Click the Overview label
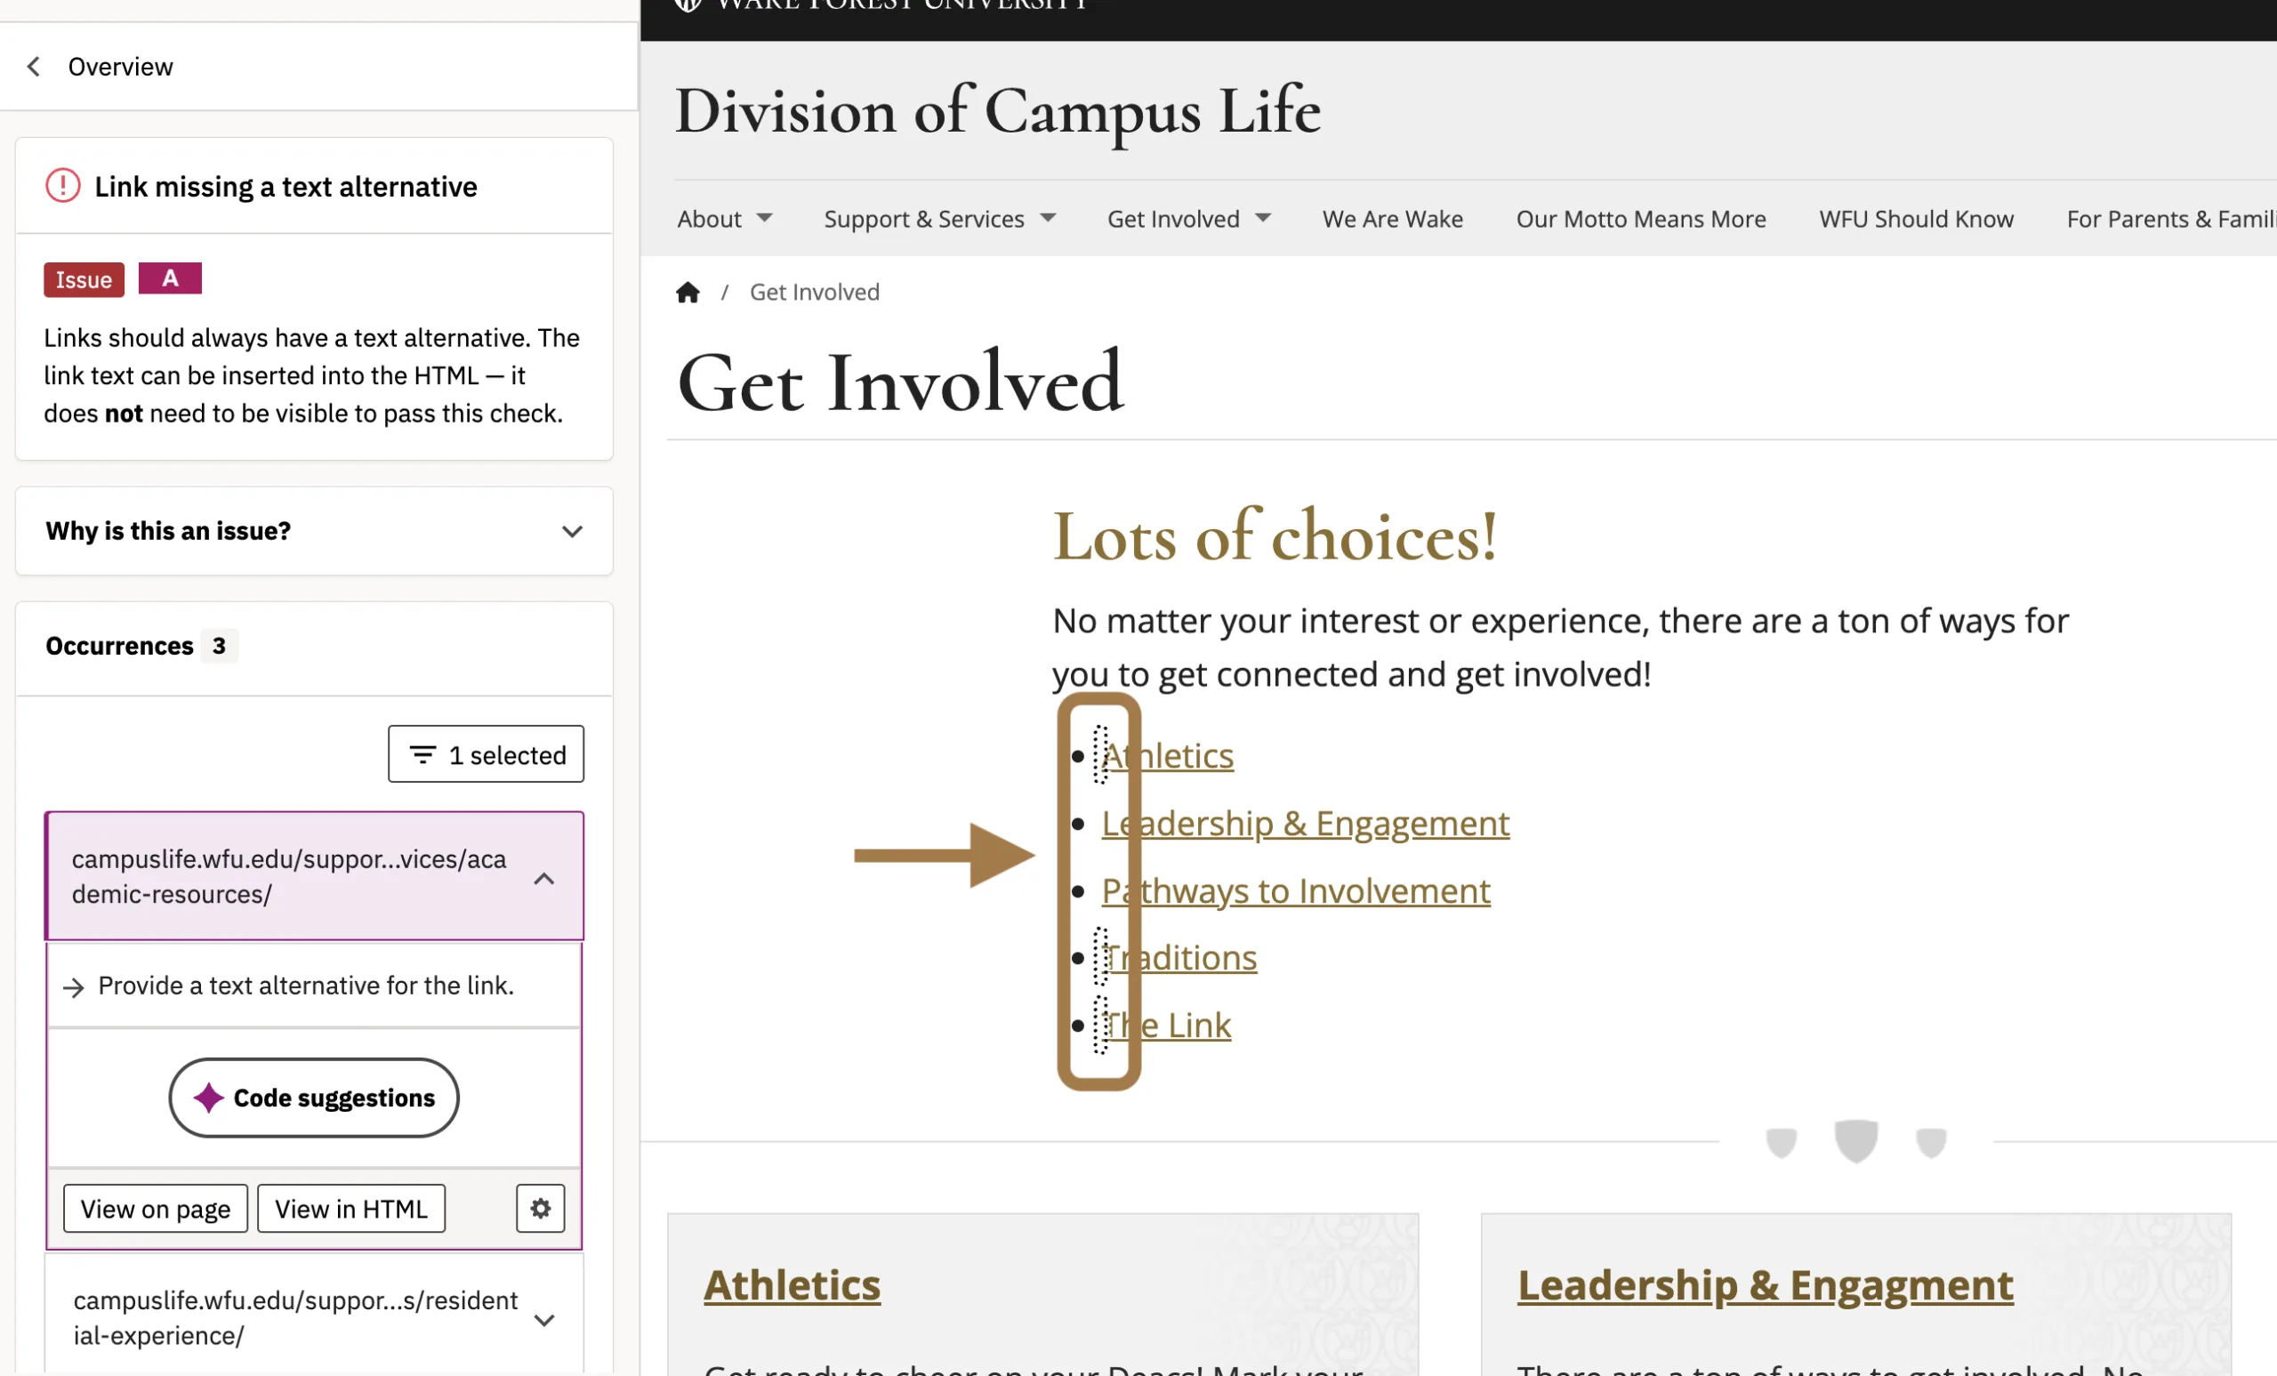The width and height of the screenshot is (2277, 1376). (x=120, y=67)
